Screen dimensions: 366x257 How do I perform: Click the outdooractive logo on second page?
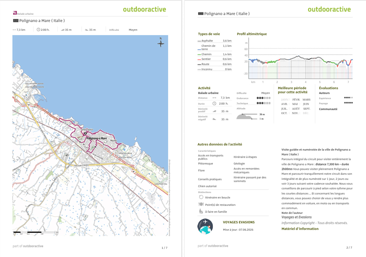click(x=329, y=9)
